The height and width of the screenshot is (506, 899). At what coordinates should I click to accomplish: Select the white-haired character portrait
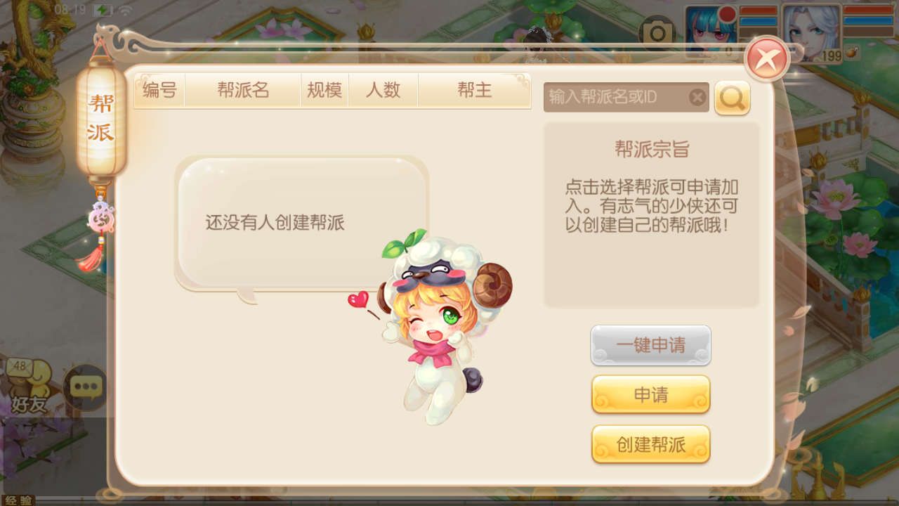812,31
